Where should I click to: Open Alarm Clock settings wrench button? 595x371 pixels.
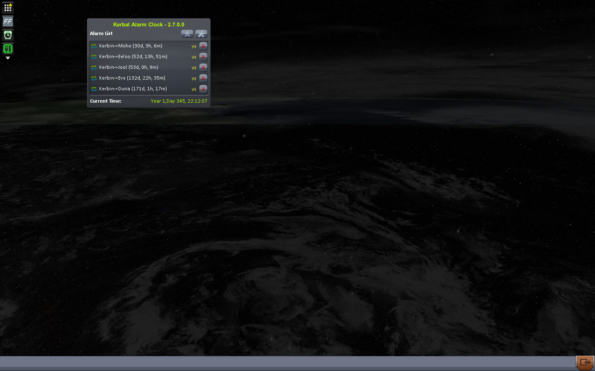point(201,34)
